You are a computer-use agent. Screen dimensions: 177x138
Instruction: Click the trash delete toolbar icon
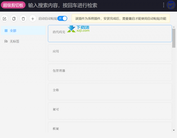[x=23, y=18]
